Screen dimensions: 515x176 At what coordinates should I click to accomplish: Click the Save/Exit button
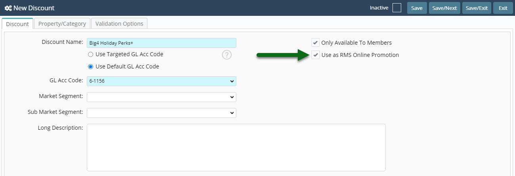pos(477,8)
